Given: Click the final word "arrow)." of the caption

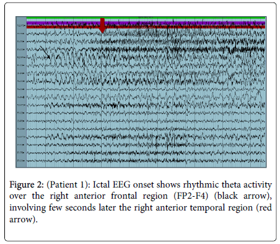Looking at the screenshot, I should coord(24,219).
